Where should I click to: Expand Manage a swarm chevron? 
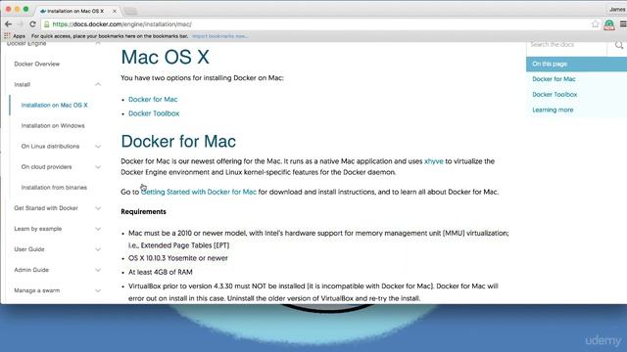point(98,290)
